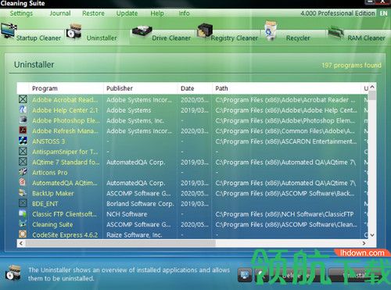Switch to the Startup Cleaner tab label

[38, 38]
